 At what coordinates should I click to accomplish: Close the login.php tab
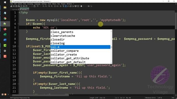[x=19, y=9]
